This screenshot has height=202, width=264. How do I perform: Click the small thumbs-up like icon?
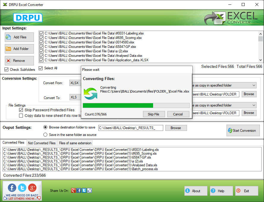(x=89, y=190)
